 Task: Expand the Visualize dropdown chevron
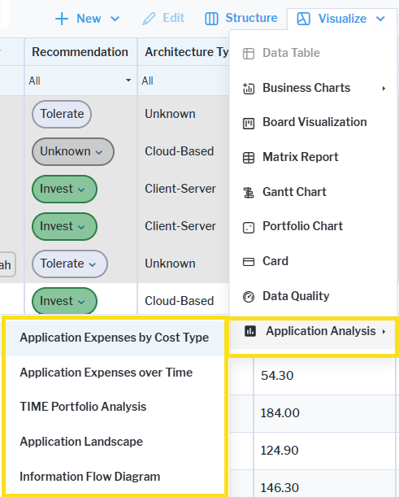[x=380, y=19]
